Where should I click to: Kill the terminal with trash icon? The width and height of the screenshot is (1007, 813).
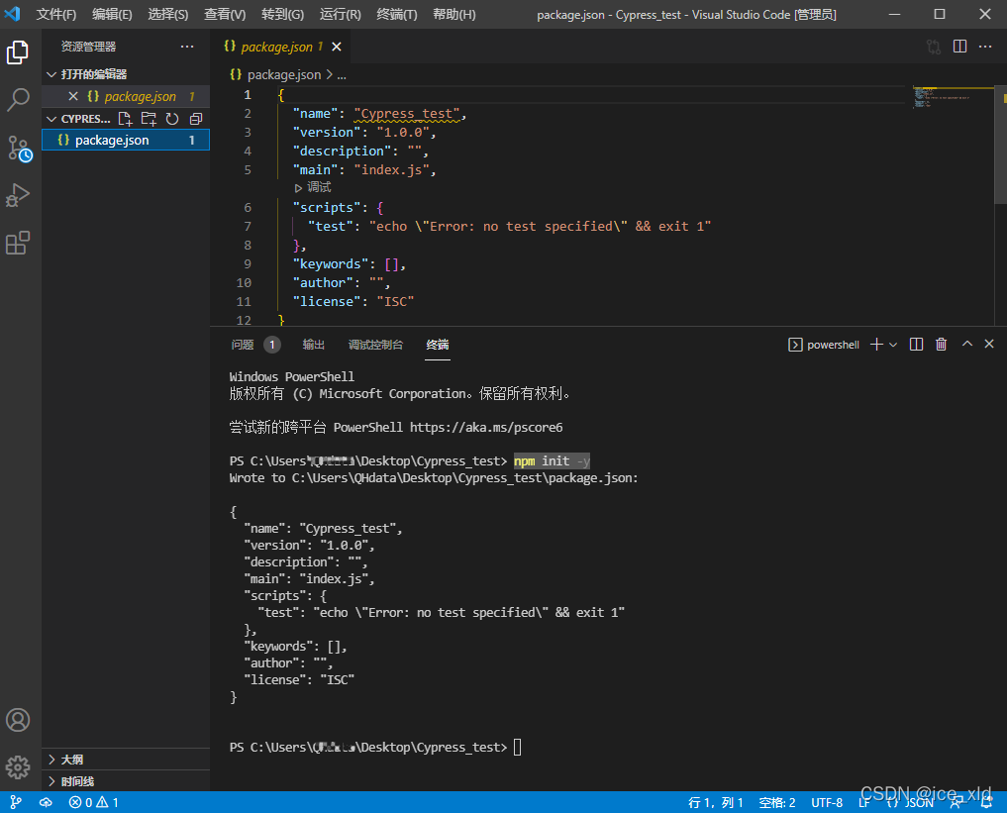click(941, 345)
